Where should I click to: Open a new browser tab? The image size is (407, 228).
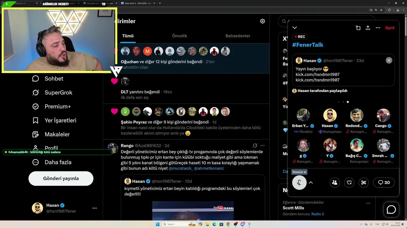pyautogui.click(x=160, y=3)
